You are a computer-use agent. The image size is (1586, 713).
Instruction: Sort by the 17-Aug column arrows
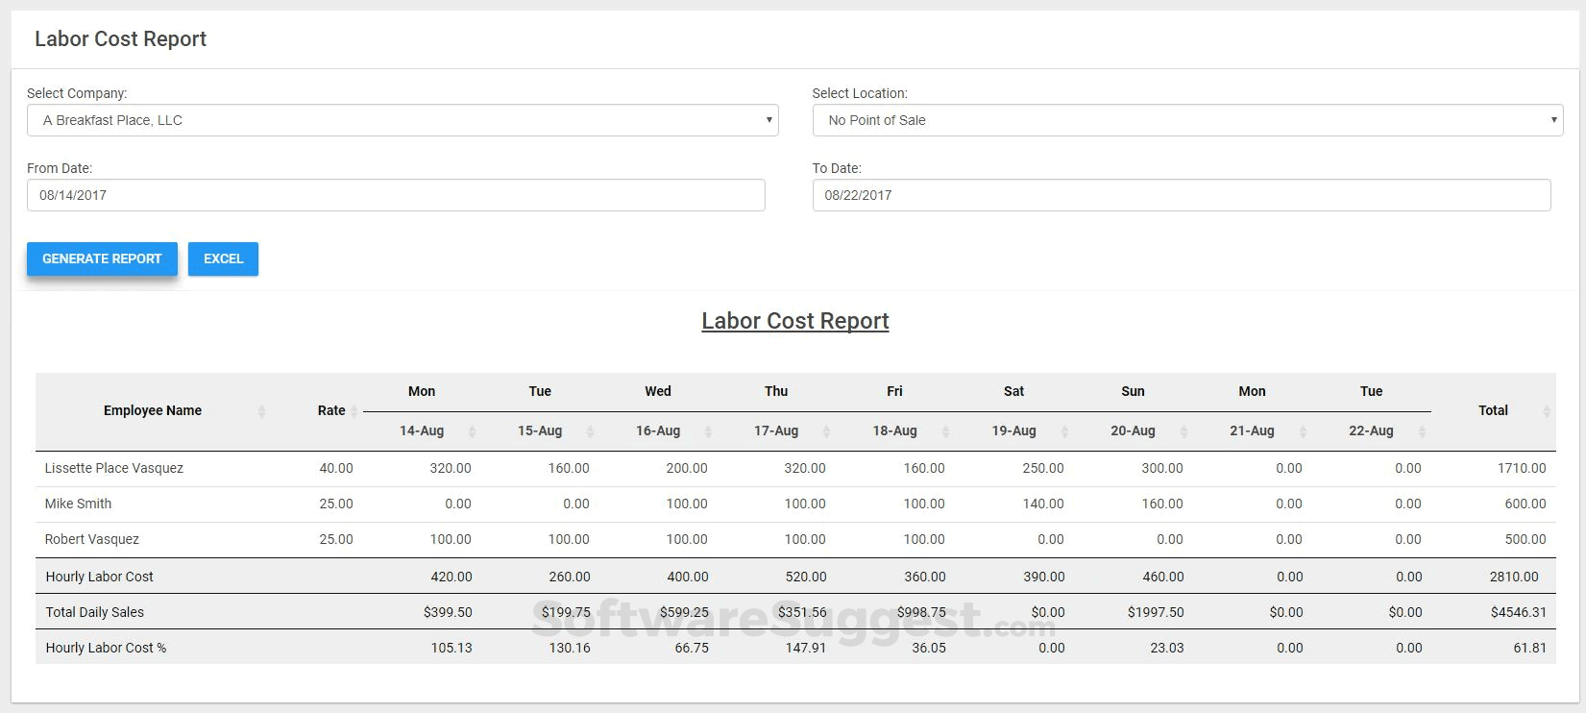[x=827, y=431]
